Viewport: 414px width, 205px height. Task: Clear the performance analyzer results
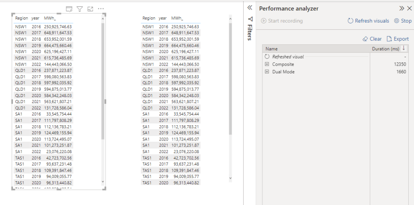pyautogui.click(x=372, y=39)
